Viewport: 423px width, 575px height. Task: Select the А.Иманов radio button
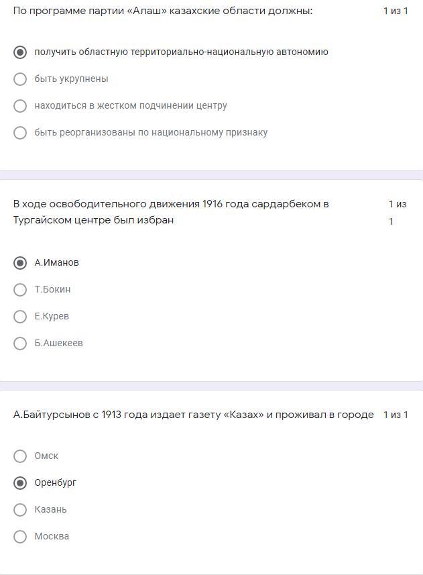(x=20, y=263)
